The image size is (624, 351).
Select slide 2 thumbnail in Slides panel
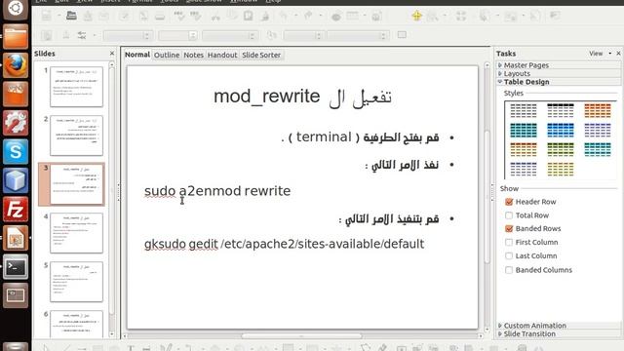click(x=76, y=136)
